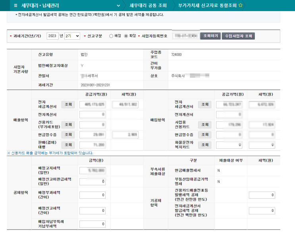
Task: Focus 매출 전자계산서 공급가액 field
Action: point(93,115)
